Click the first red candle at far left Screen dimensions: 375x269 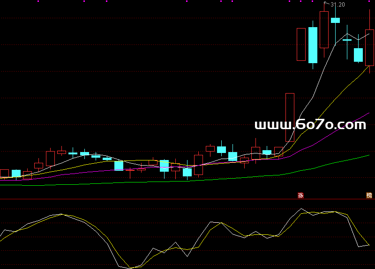(4, 173)
